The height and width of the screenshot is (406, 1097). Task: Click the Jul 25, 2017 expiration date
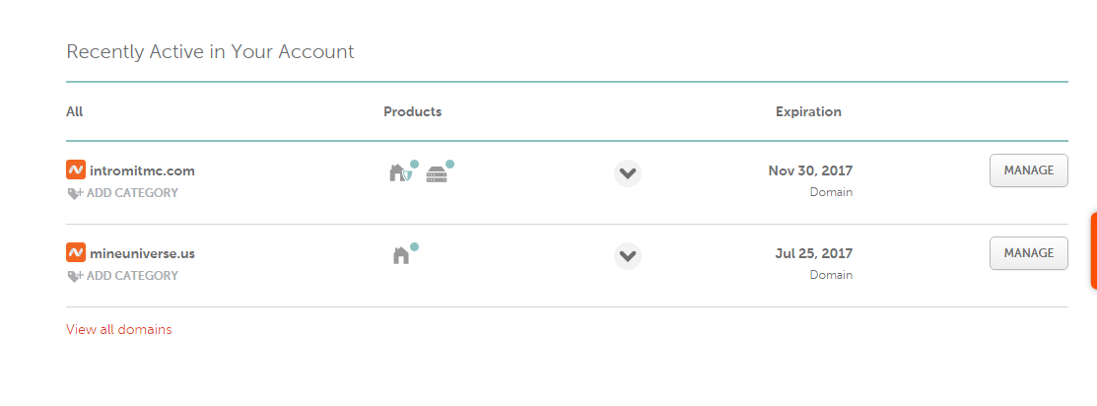[813, 253]
